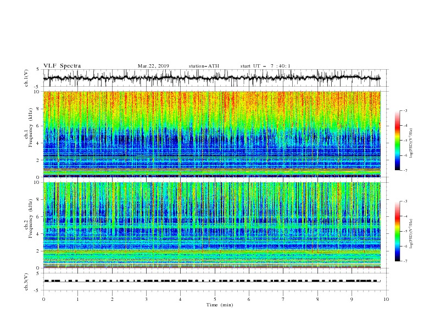Click time axis tick label '8'

pyautogui.click(x=317, y=299)
